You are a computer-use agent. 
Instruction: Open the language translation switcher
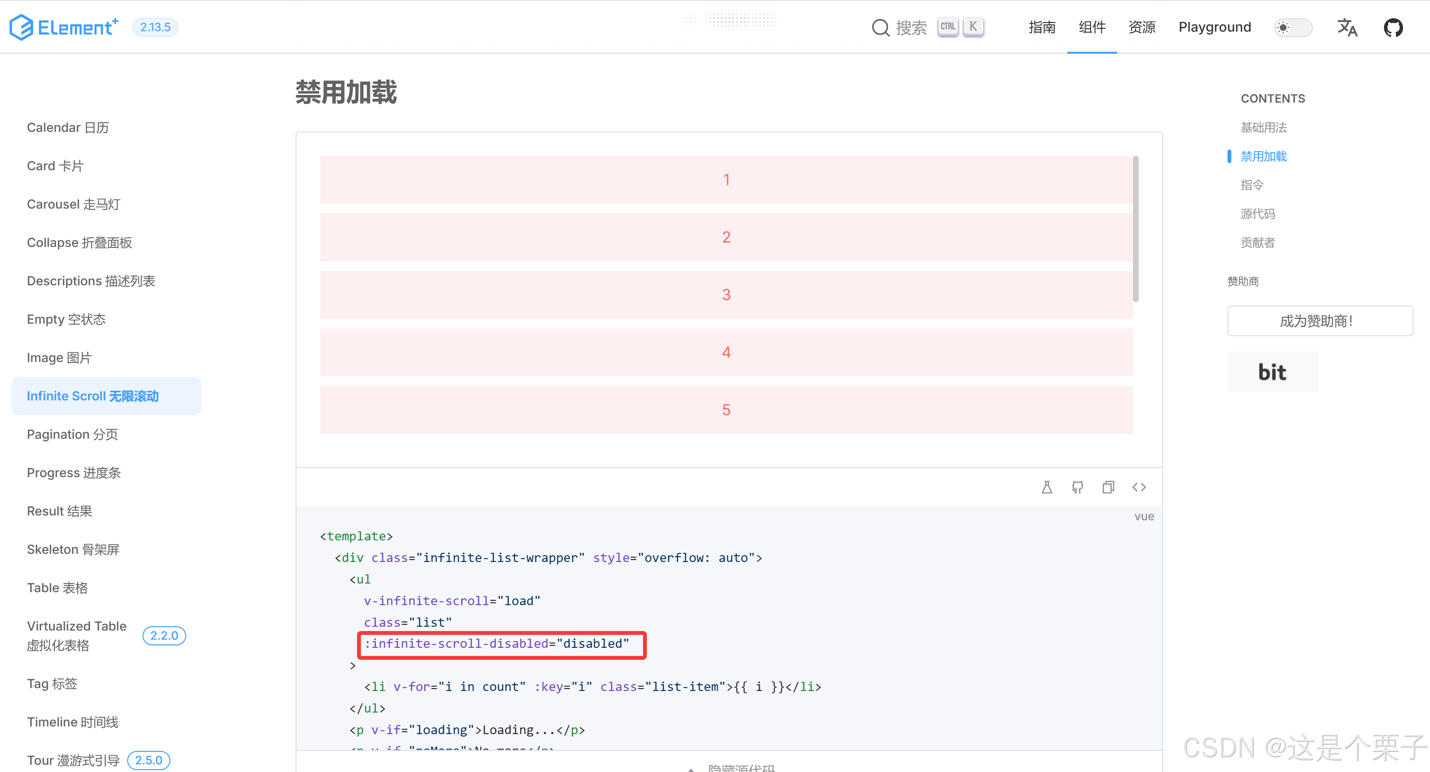[x=1347, y=27]
